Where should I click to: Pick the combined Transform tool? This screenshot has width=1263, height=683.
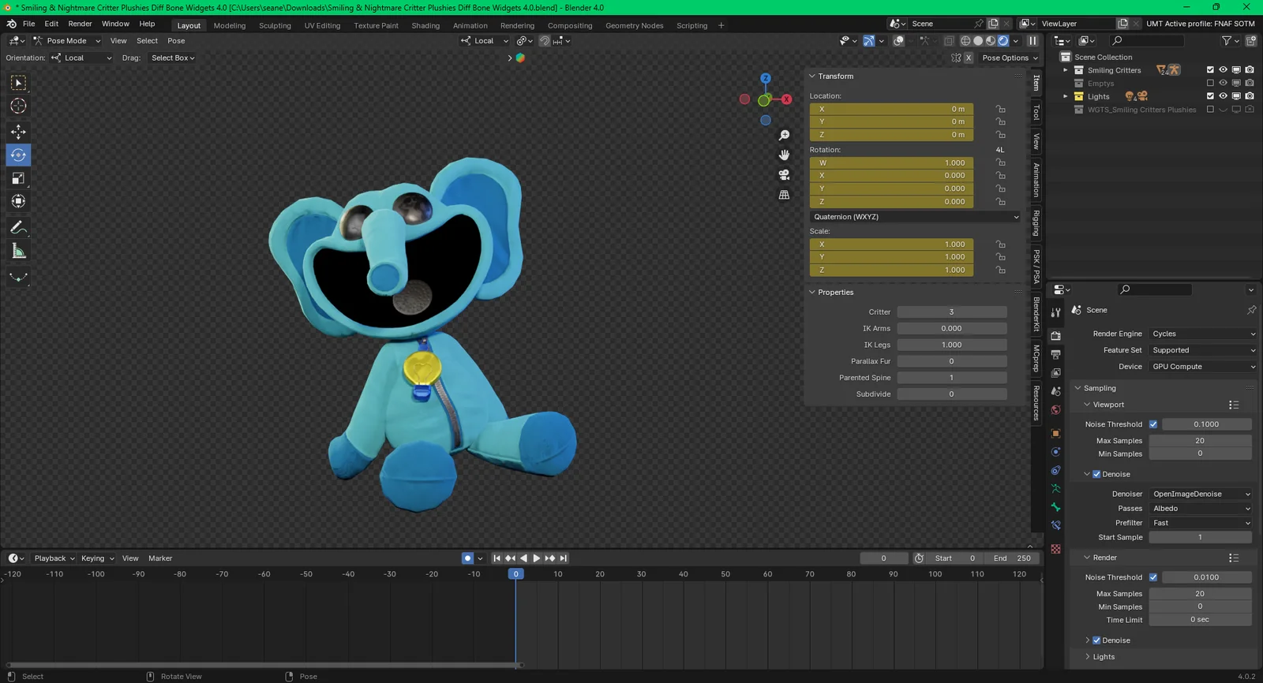point(18,201)
